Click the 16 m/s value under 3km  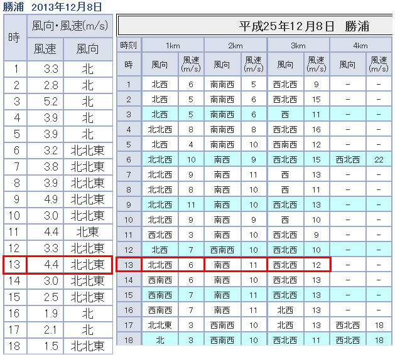pos(317,130)
